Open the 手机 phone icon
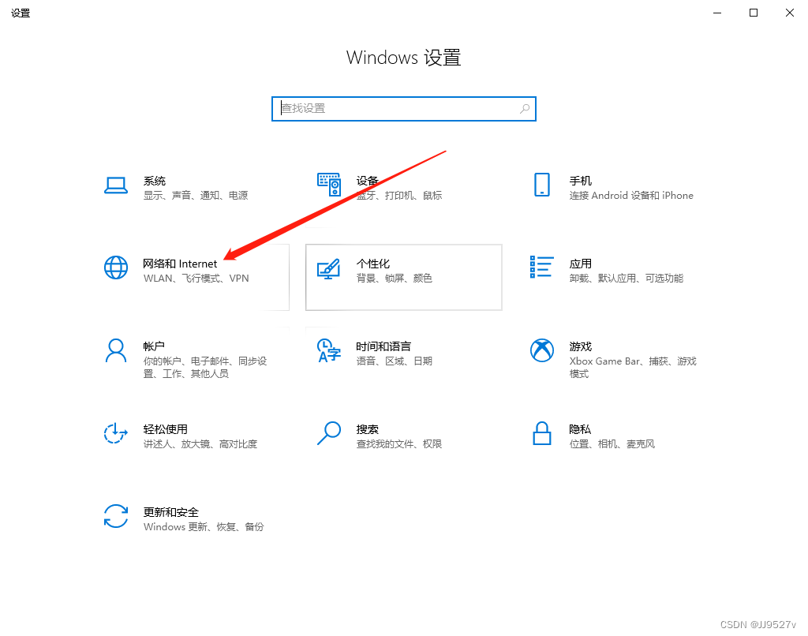Screen dimensions: 808x636 click(x=541, y=185)
